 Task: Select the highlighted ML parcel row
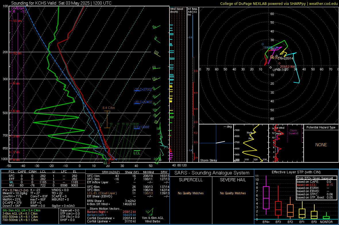(43, 182)
